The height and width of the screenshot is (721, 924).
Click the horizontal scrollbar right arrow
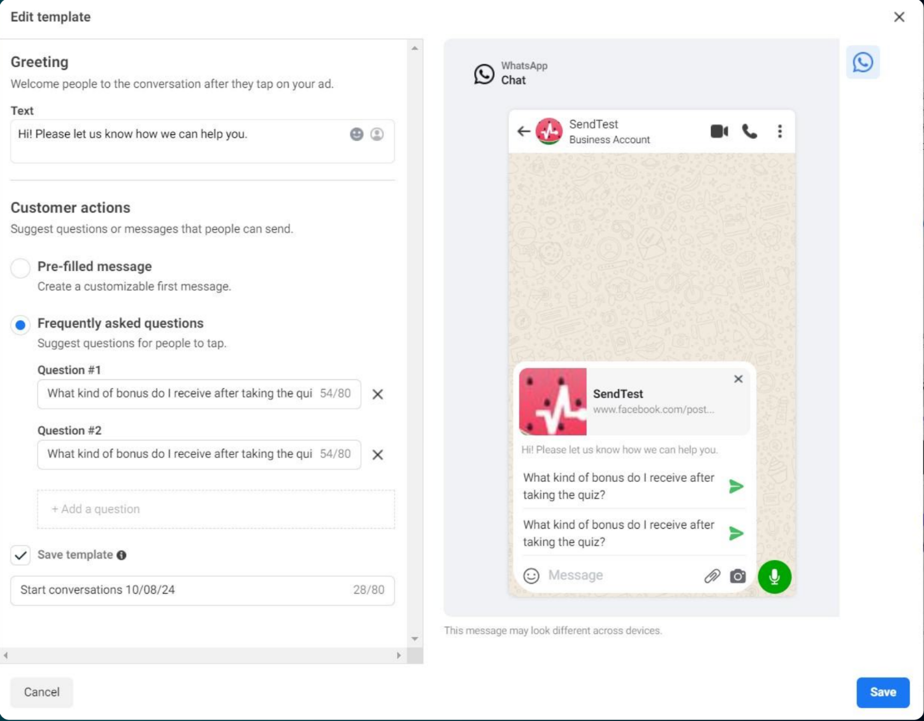click(399, 655)
